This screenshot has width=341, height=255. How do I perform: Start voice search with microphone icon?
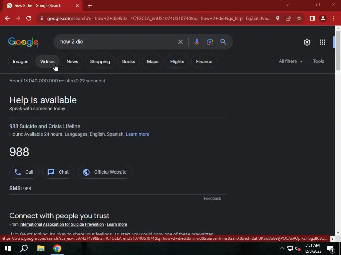click(x=196, y=42)
